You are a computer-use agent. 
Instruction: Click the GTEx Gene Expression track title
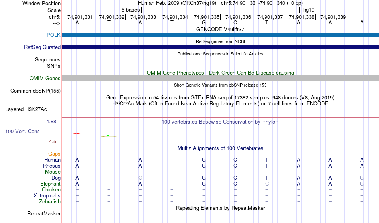pos(220,98)
